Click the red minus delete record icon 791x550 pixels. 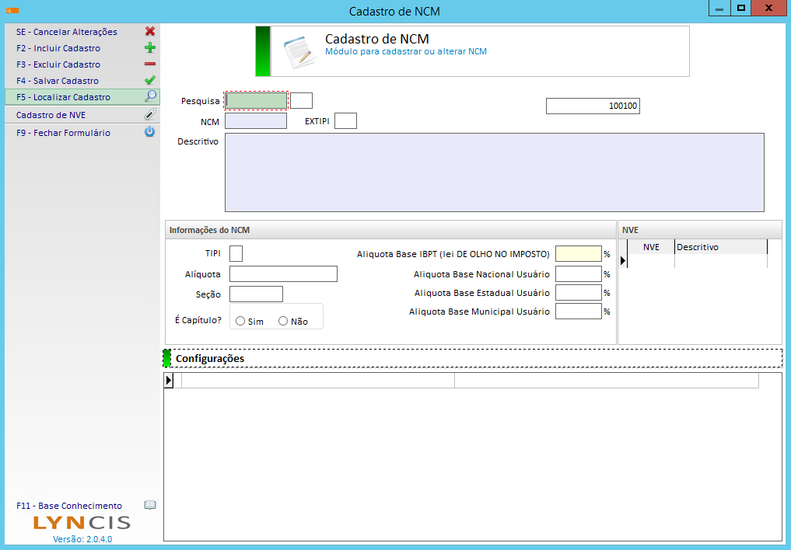[x=150, y=64]
